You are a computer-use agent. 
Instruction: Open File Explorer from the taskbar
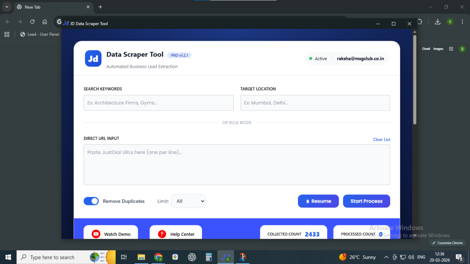[141, 257]
